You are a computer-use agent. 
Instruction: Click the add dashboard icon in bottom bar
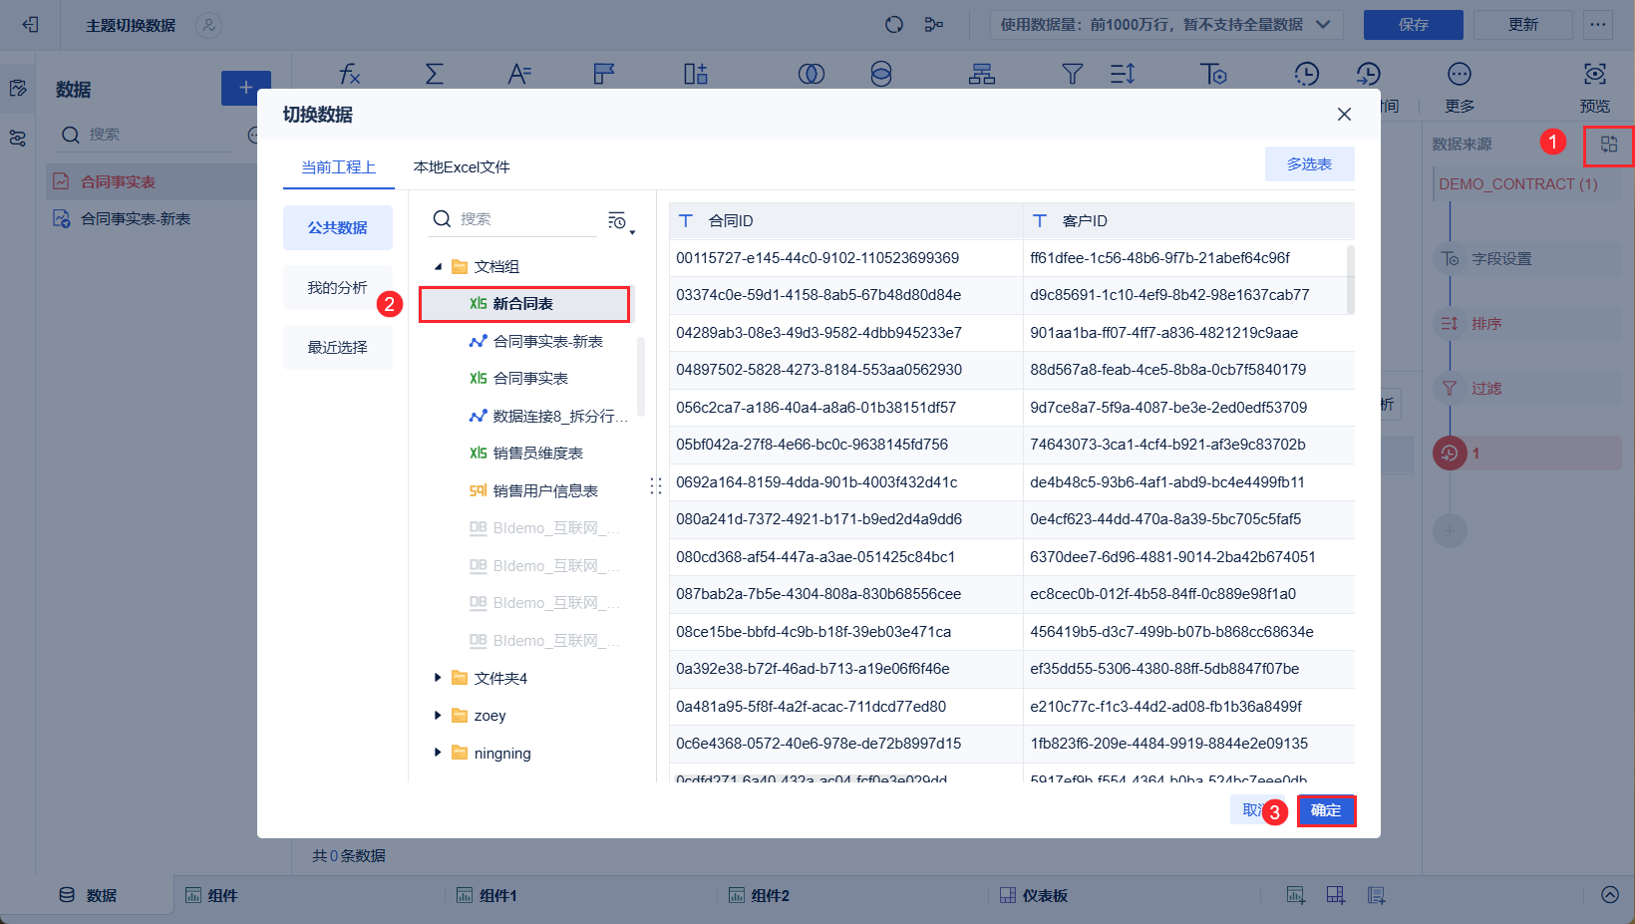pos(1336,895)
